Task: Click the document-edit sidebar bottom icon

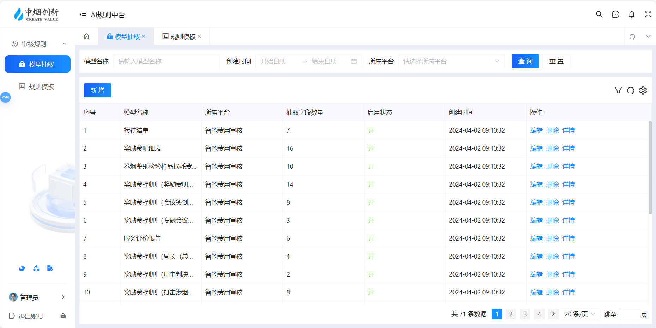Action: [50, 268]
